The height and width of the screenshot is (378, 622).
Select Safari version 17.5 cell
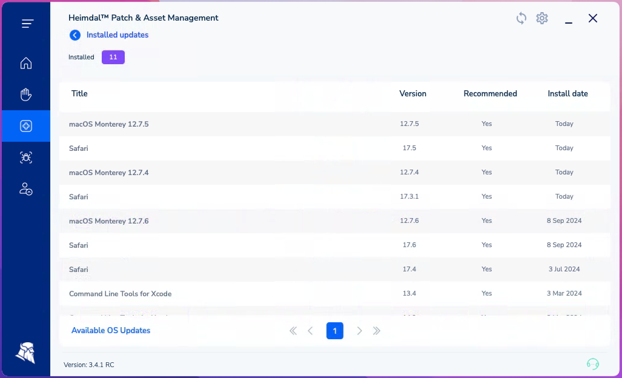409,148
